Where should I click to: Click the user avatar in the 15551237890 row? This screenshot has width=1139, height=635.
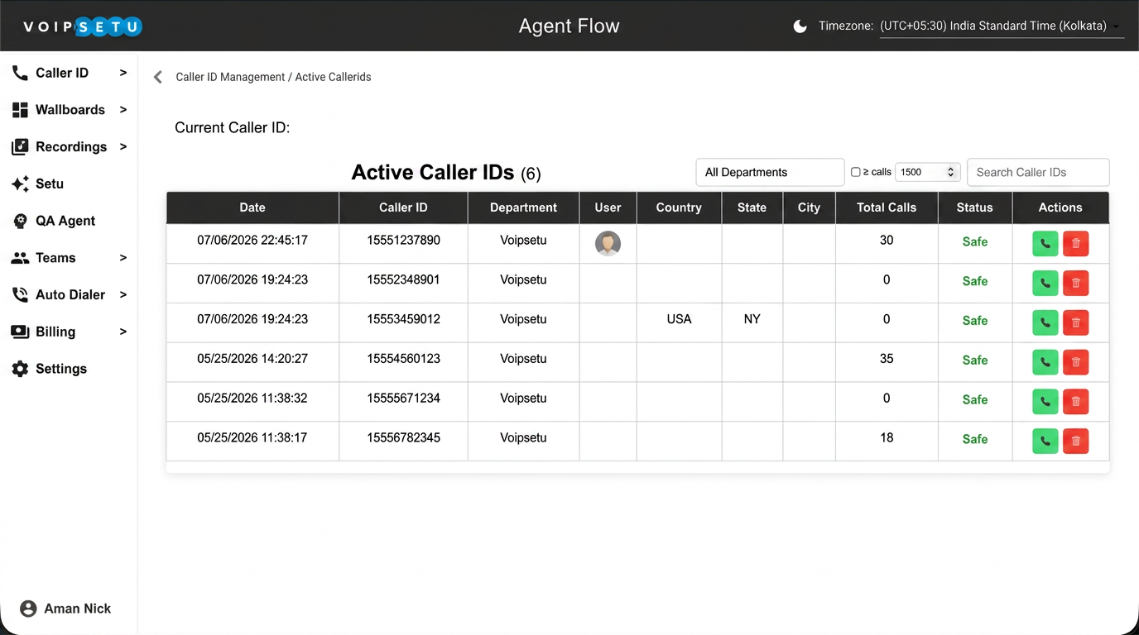[608, 243]
